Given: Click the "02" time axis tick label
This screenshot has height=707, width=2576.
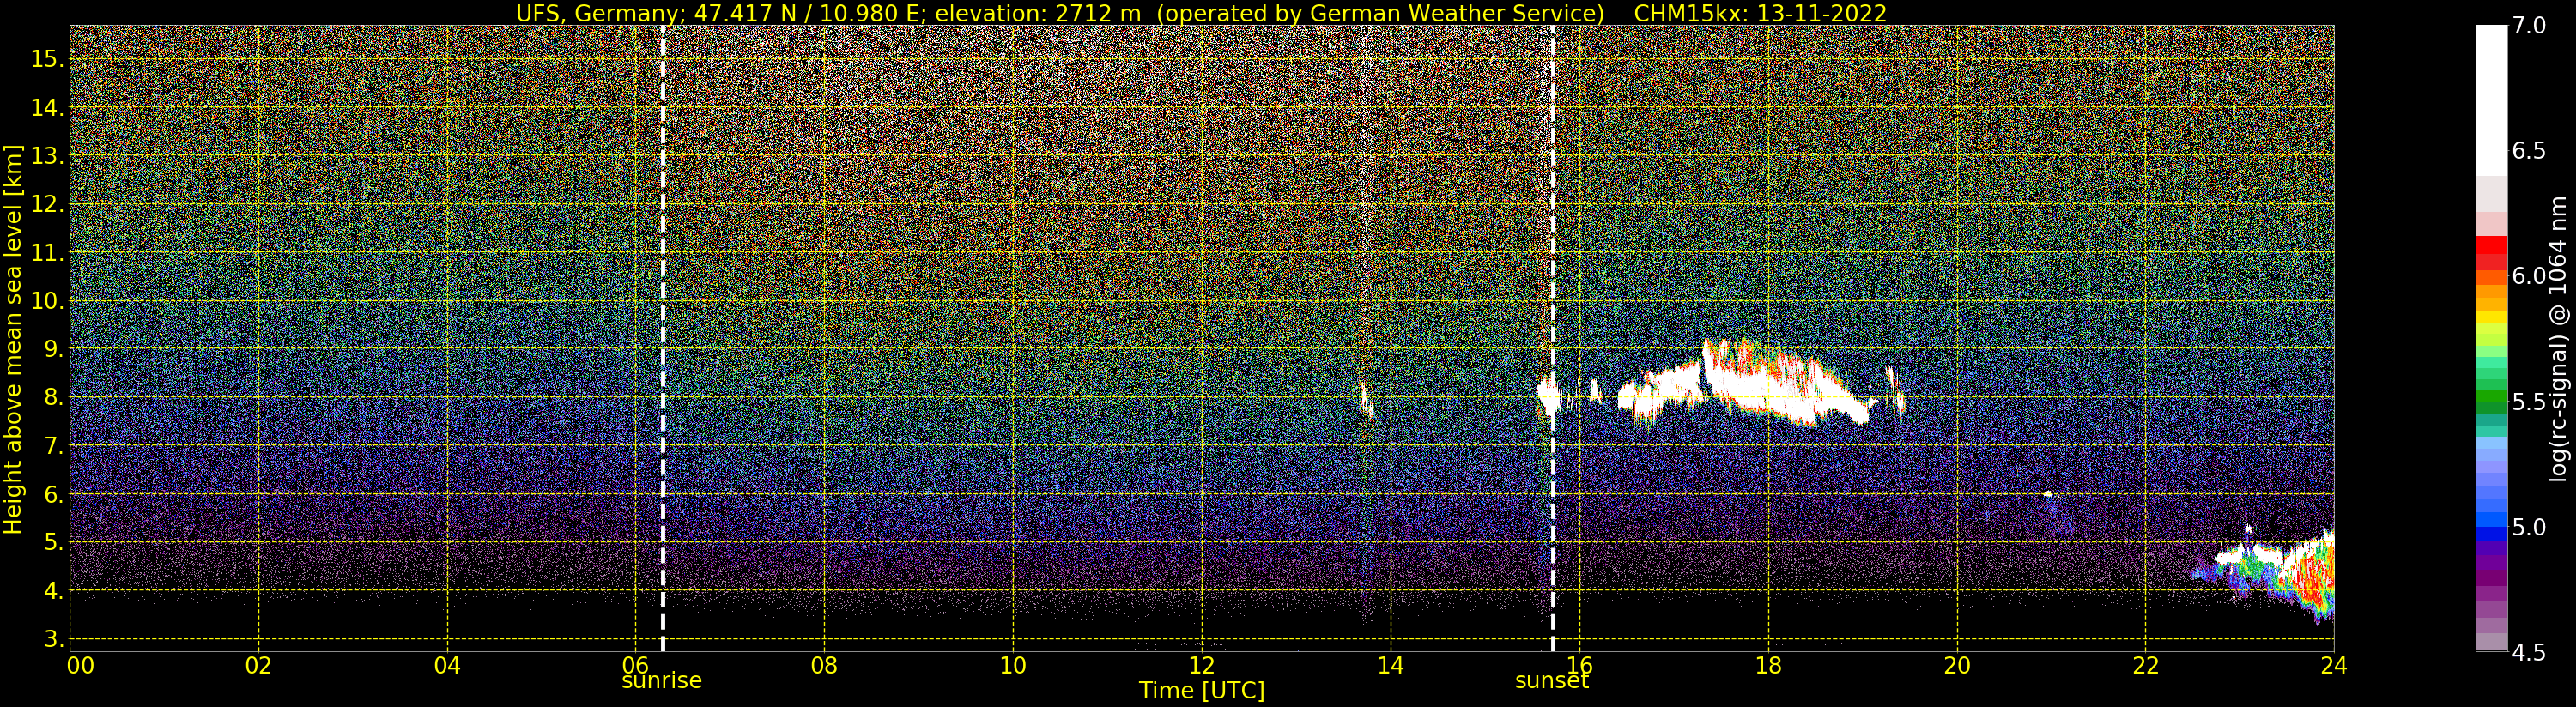Looking at the screenshot, I should [x=259, y=666].
